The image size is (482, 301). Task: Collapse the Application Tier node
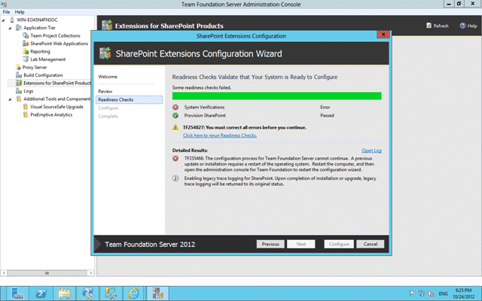click(x=10, y=28)
